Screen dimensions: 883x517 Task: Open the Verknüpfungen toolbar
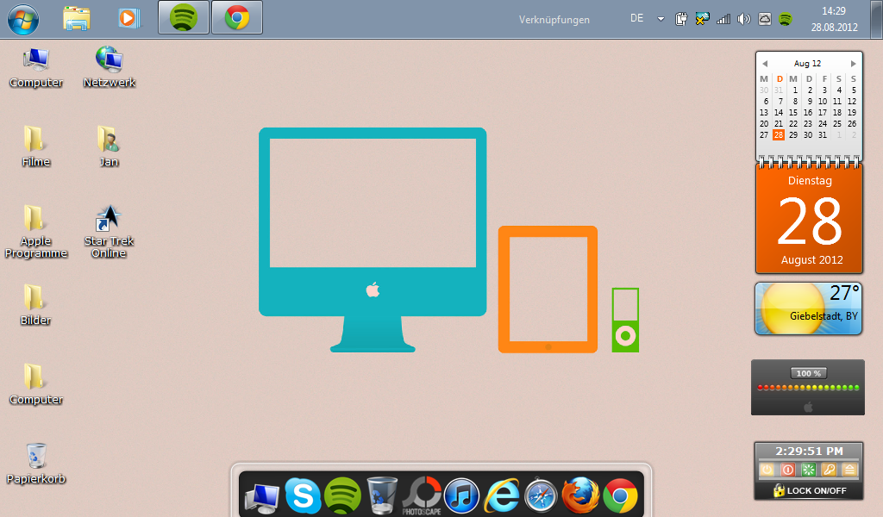coord(554,20)
